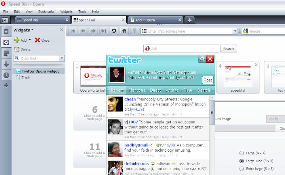Viewport: 285px width, 175px height.
Task: Close the About Opera tab
Action: pos(180,20)
